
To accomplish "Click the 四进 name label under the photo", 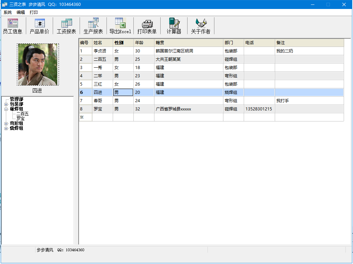I will (37, 91).
